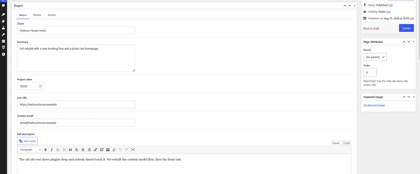The width and height of the screenshot is (420, 174).
Task: Move Featured image panel up
Action: coord(404,97)
